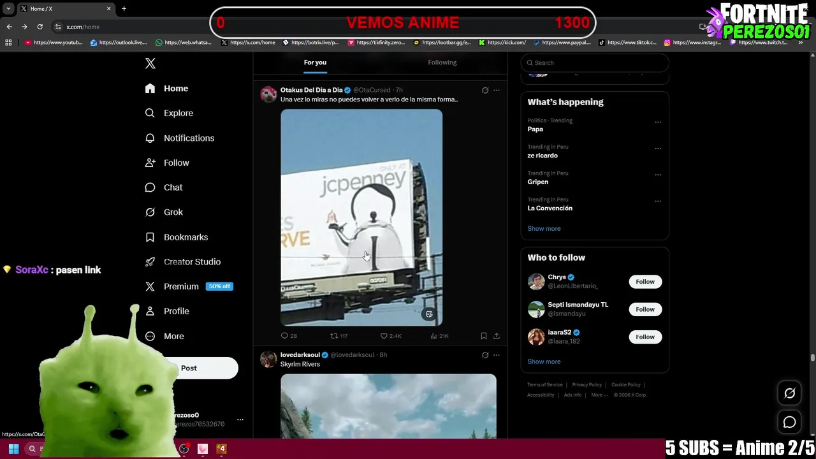Click the Search input field
This screenshot has height=459, width=816.
pos(595,62)
